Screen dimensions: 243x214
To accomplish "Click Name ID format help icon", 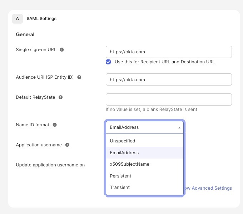I will click(x=55, y=125).
